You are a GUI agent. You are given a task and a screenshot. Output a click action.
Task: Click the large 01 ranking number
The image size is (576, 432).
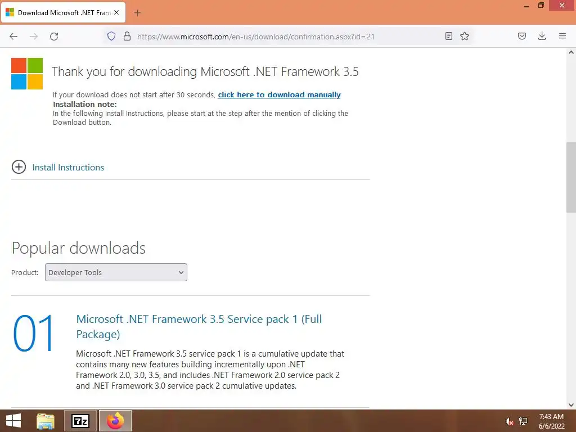[x=34, y=334]
